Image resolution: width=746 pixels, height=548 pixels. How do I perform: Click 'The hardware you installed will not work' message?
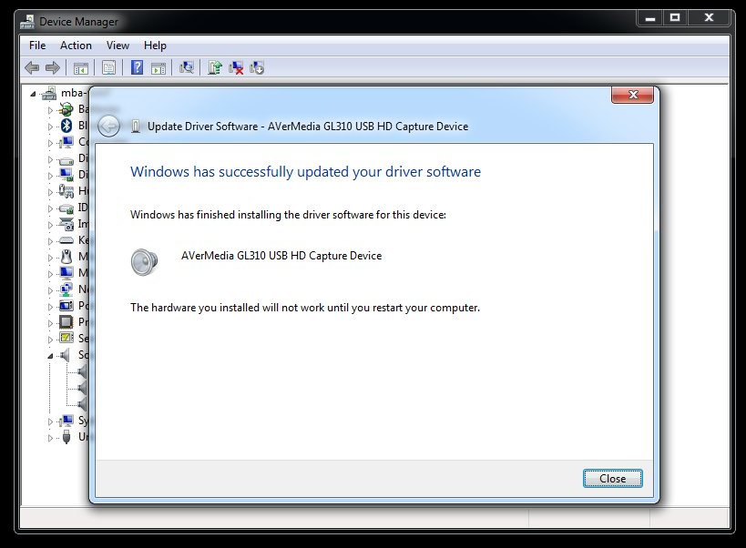[305, 308]
